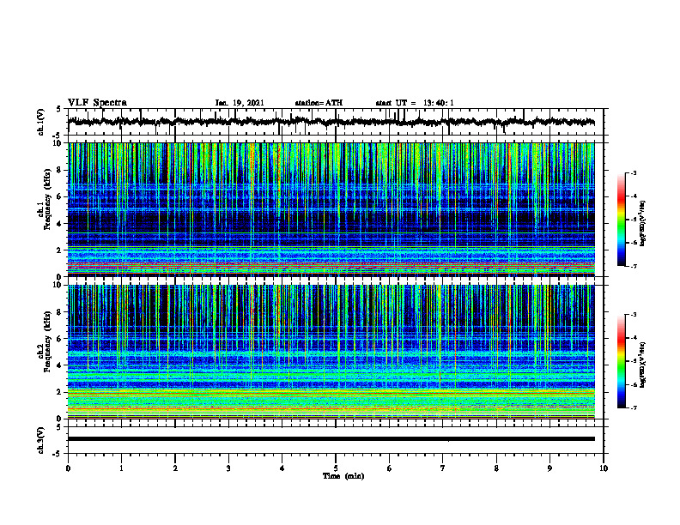
Task: Click time axis tick label "3"
Action: 228,468
